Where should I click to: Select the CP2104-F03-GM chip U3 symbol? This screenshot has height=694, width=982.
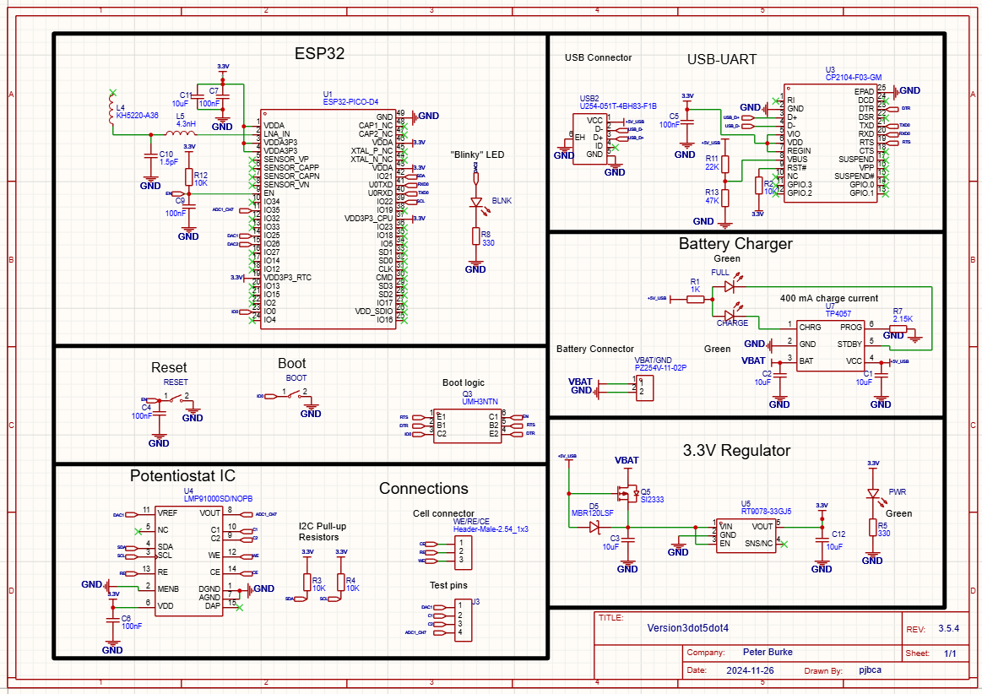tap(831, 144)
